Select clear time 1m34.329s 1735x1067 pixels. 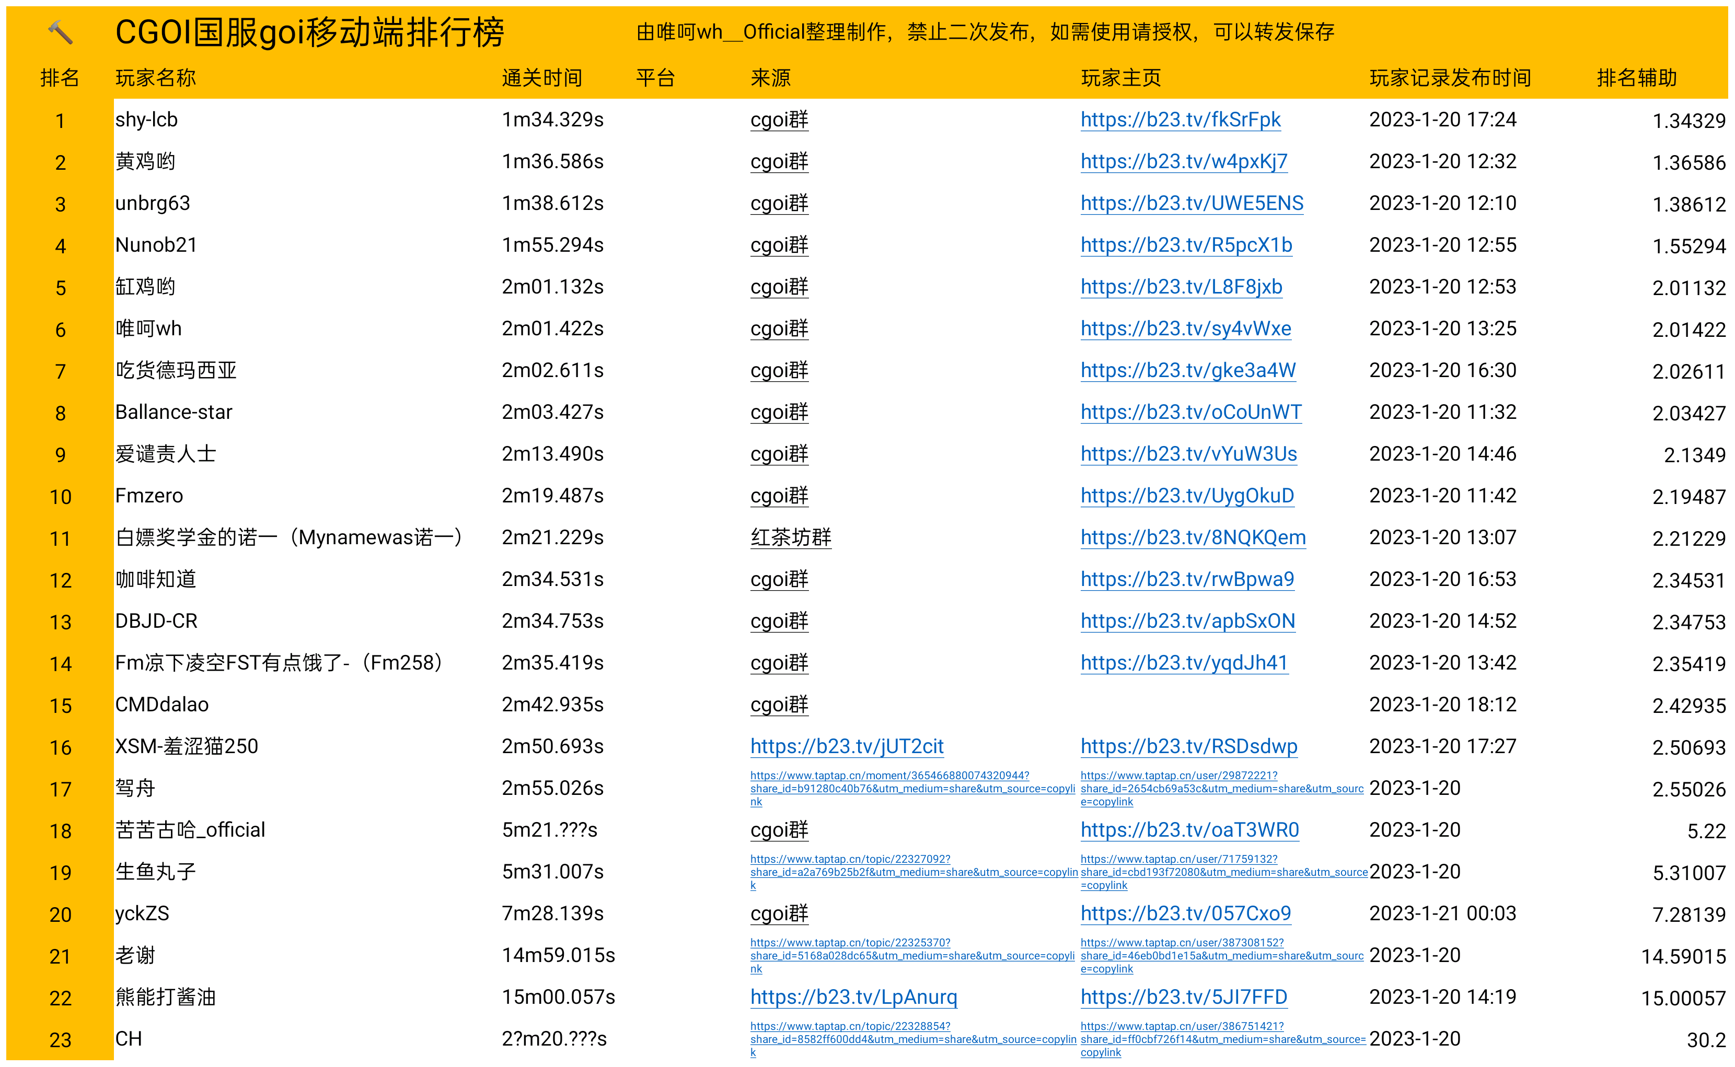[x=552, y=119]
